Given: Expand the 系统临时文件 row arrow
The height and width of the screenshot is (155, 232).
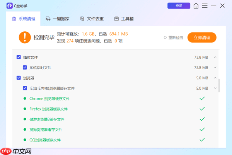Looking at the screenshot, I should click(215, 67).
